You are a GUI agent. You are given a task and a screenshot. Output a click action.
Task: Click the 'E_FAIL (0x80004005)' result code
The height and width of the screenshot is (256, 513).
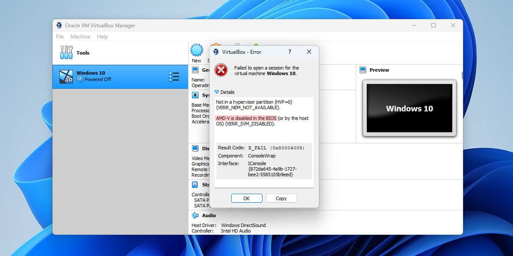pyautogui.click(x=276, y=148)
